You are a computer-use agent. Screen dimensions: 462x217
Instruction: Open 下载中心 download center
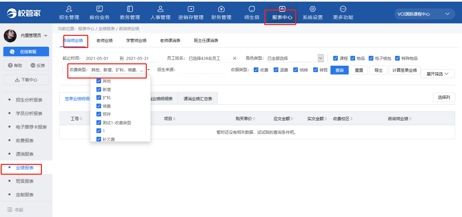click(26, 80)
